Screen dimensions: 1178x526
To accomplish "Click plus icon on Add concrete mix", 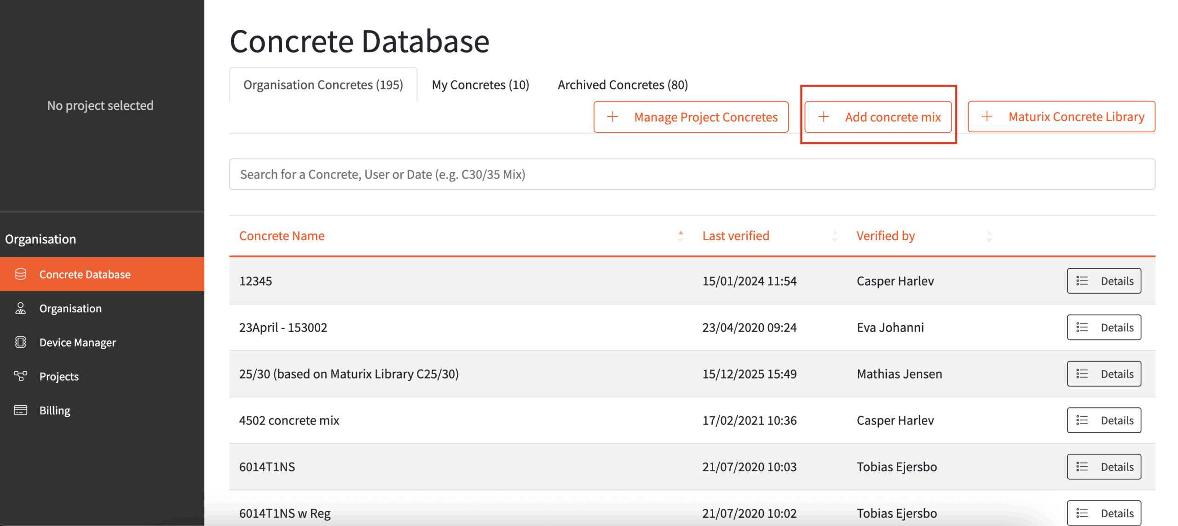I will click(x=824, y=117).
